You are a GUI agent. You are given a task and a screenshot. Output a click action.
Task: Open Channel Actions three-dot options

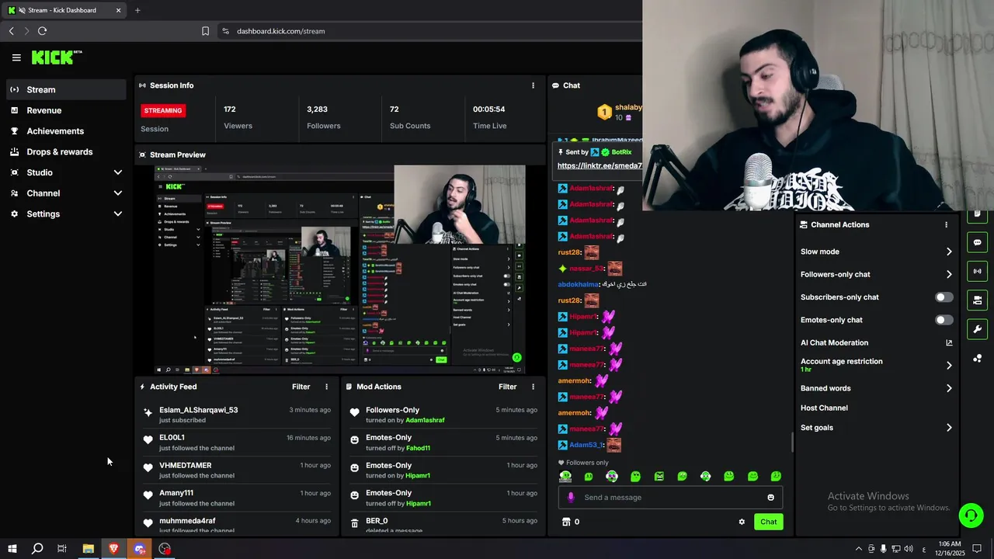(946, 224)
